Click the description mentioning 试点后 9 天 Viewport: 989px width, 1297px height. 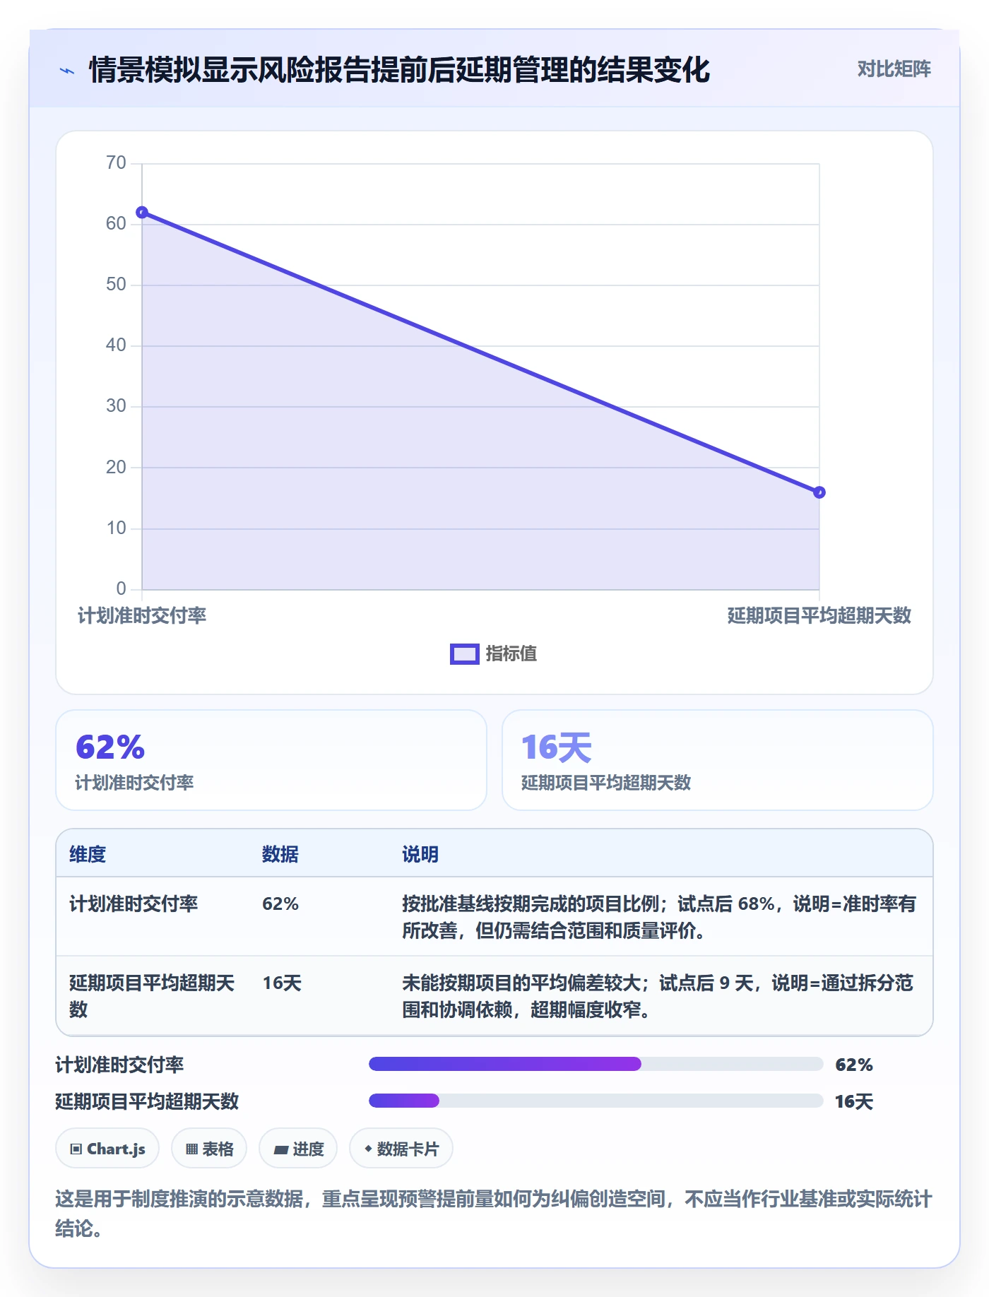pyautogui.click(x=658, y=996)
